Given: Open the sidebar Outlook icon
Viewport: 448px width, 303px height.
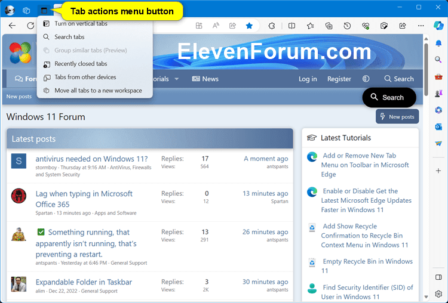Looking at the screenshot, I should [x=438, y=126].
